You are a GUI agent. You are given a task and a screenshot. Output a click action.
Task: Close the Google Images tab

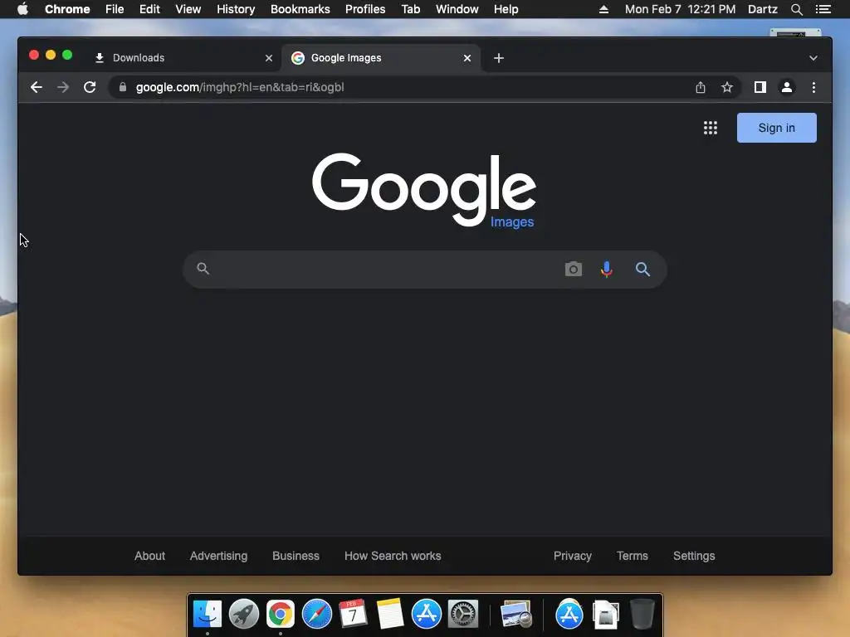coord(467,58)
